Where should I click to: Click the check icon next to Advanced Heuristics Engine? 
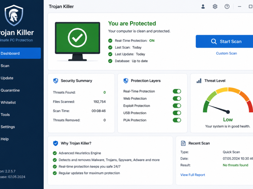(55, 153)
